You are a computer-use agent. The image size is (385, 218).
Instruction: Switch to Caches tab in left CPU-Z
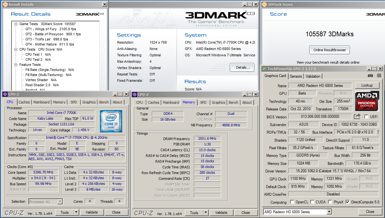coord(24,102)
